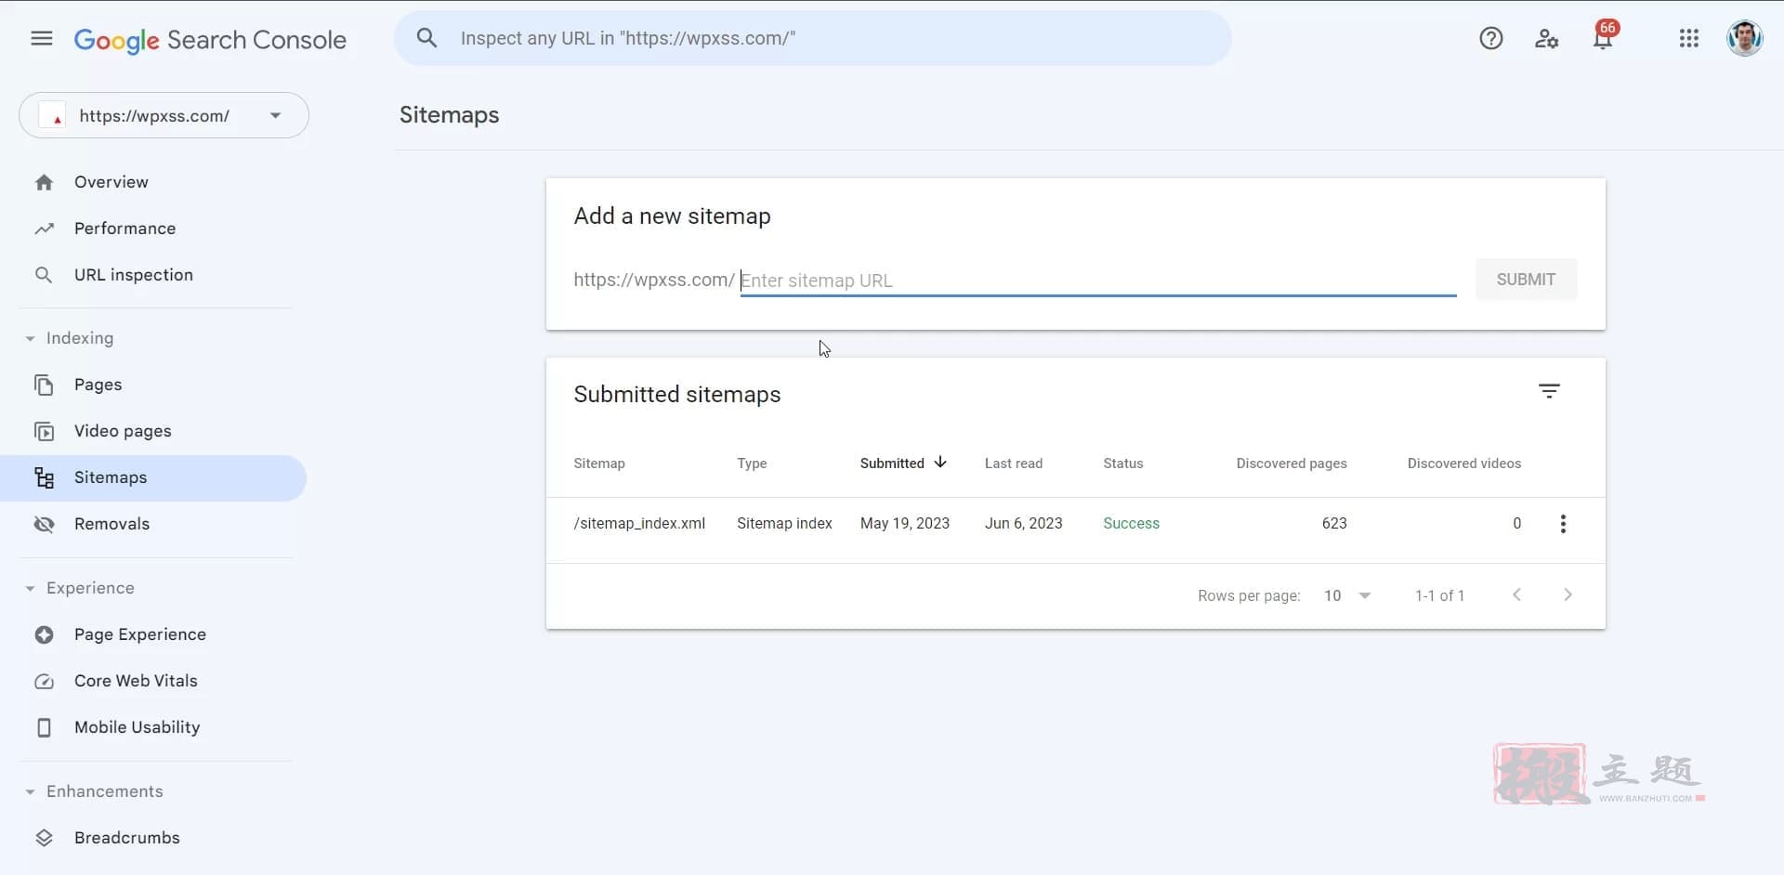This screenshot has width=1784, height=875.
Task: Collapse the Enhancements section
Action: (x=30, y=791)
